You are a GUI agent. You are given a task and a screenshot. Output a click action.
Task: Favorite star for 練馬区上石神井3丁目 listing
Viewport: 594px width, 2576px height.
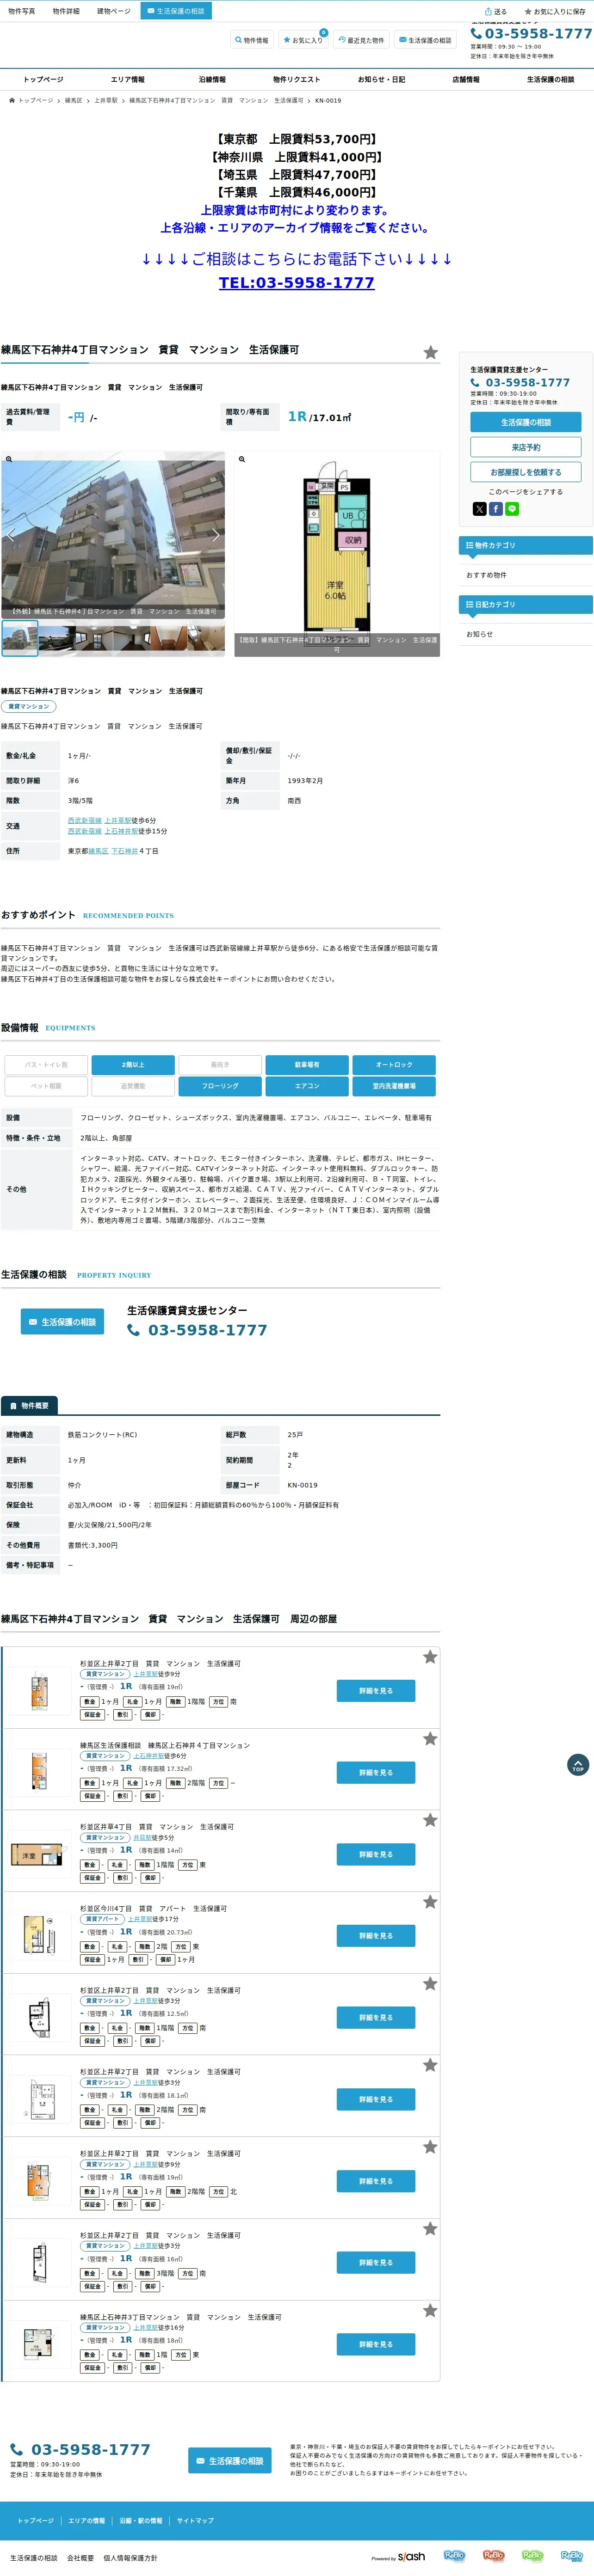coord(430,2311)
